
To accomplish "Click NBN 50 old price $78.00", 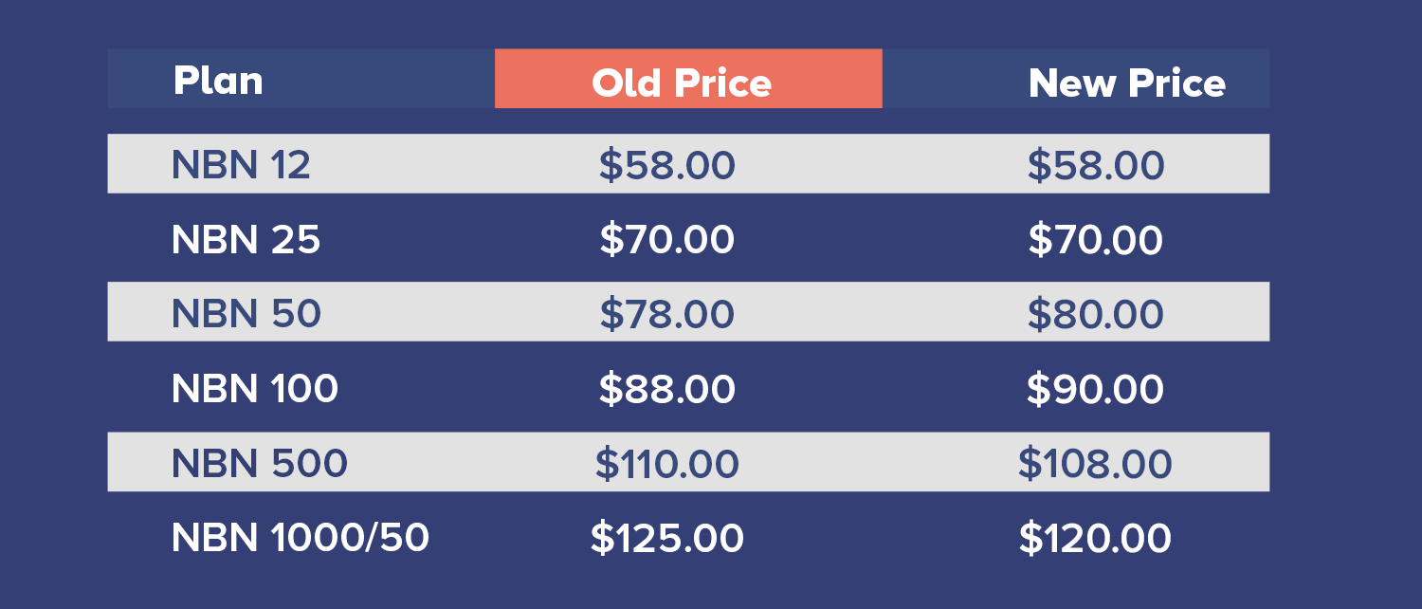I will [666, 314].
